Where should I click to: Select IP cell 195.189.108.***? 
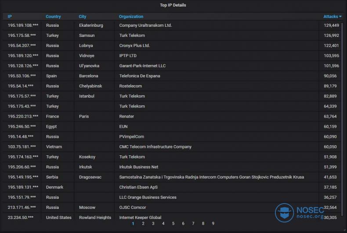click(x=23, y=25)
